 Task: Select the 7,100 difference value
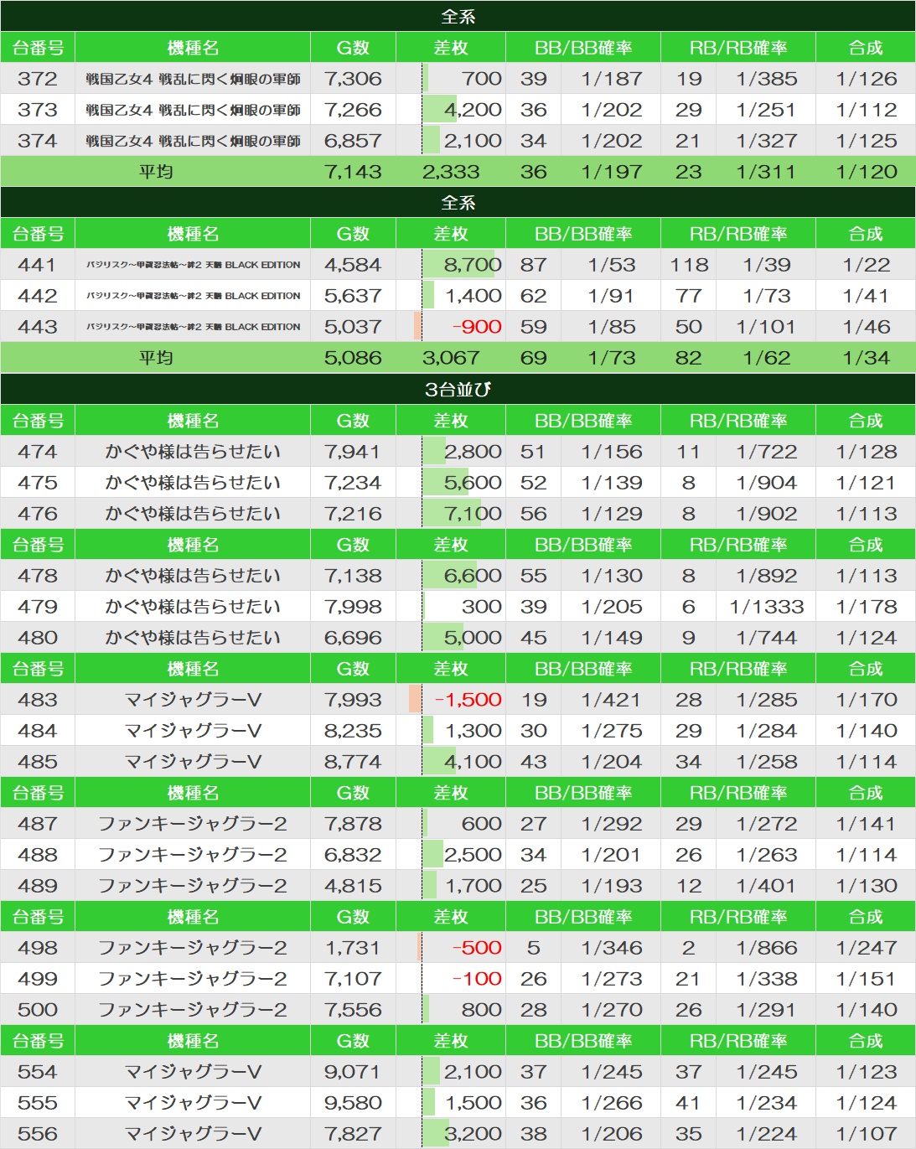(x=473, y=514)
